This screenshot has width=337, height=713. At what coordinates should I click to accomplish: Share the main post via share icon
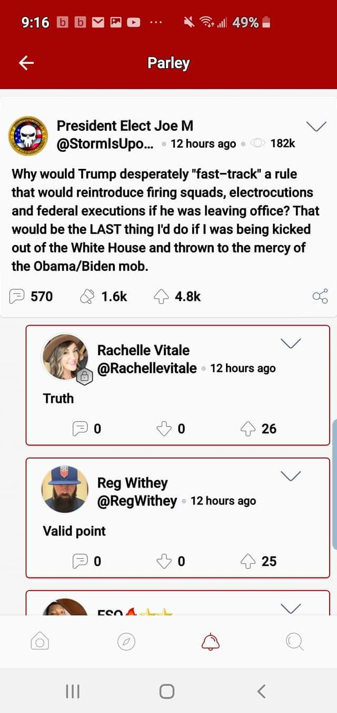tap(320, 297)
